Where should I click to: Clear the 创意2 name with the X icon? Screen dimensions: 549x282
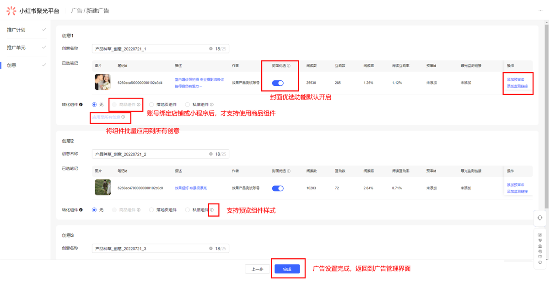coord(211,154)
